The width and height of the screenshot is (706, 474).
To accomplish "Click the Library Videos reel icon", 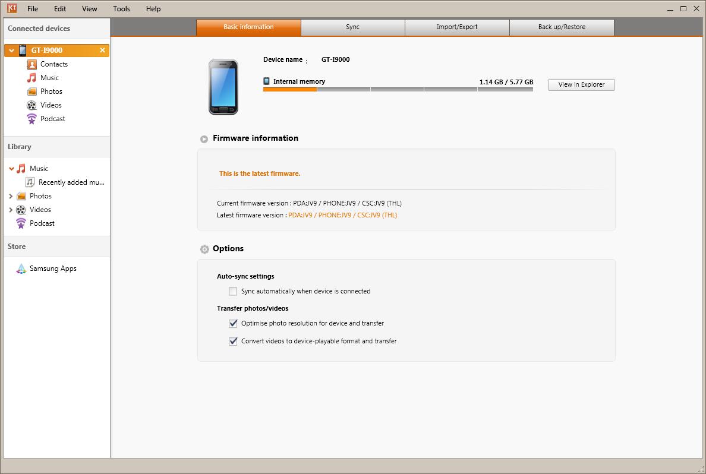I will (21, 210).
